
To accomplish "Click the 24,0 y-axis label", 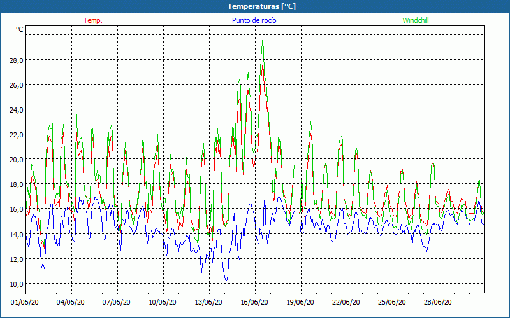I will click(x=15, y=109).
